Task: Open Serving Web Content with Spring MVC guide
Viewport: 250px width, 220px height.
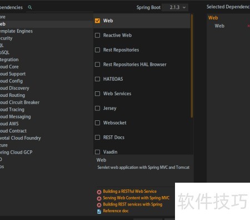Action: coord(136,198)
